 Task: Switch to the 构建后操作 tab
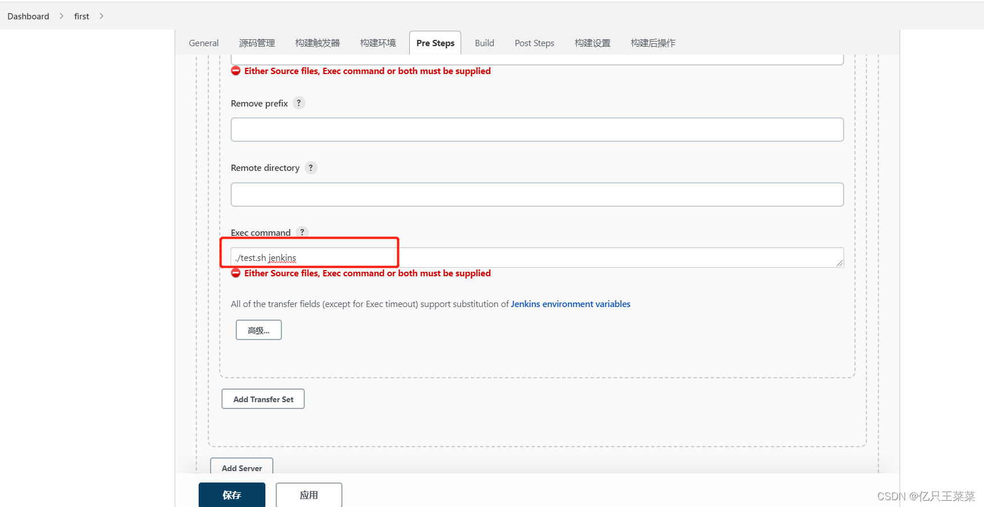coord(653,43)
